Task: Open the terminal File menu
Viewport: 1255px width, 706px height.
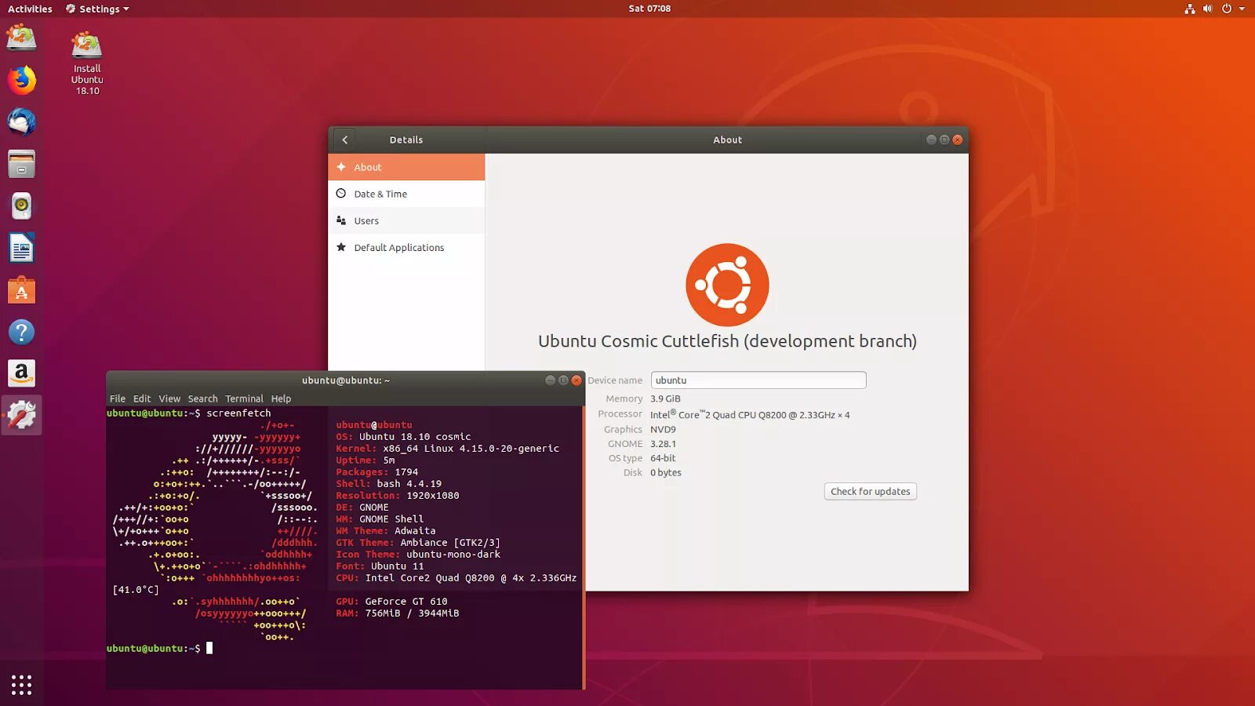Action: (118, 398)
